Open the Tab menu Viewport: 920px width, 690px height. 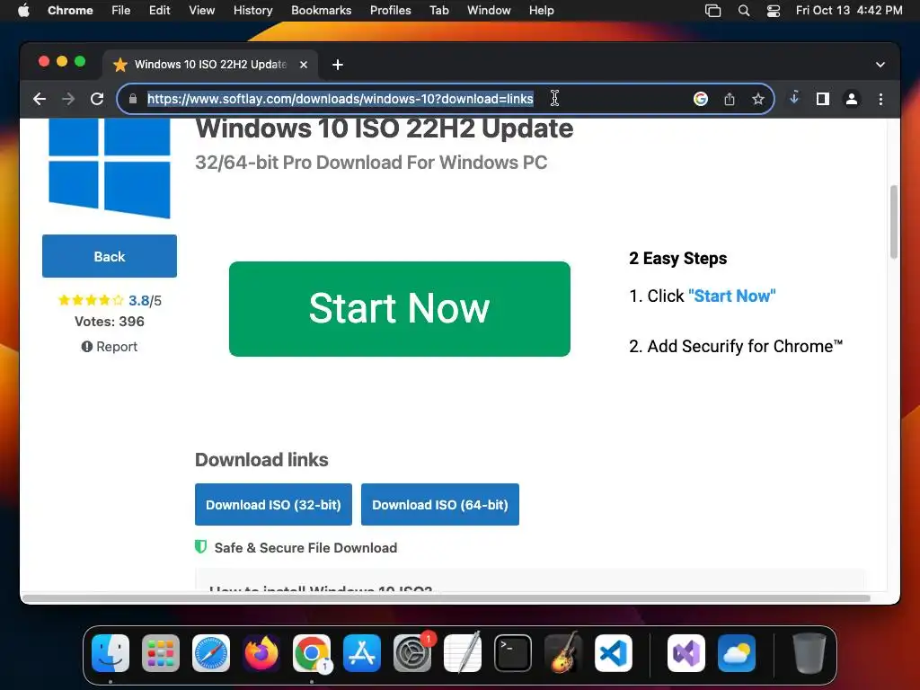438,11
